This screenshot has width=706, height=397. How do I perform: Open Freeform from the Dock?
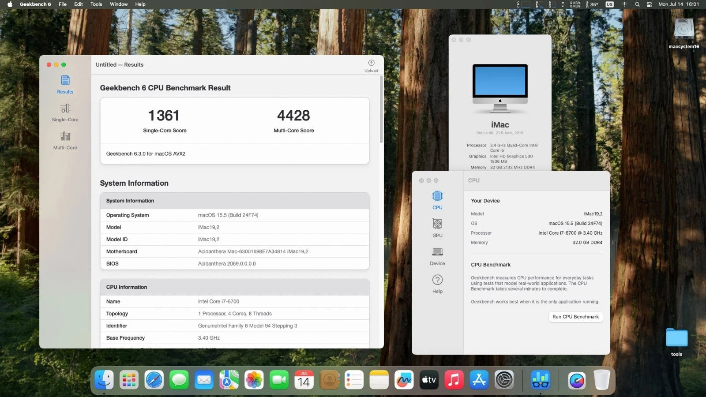point(404,380)
